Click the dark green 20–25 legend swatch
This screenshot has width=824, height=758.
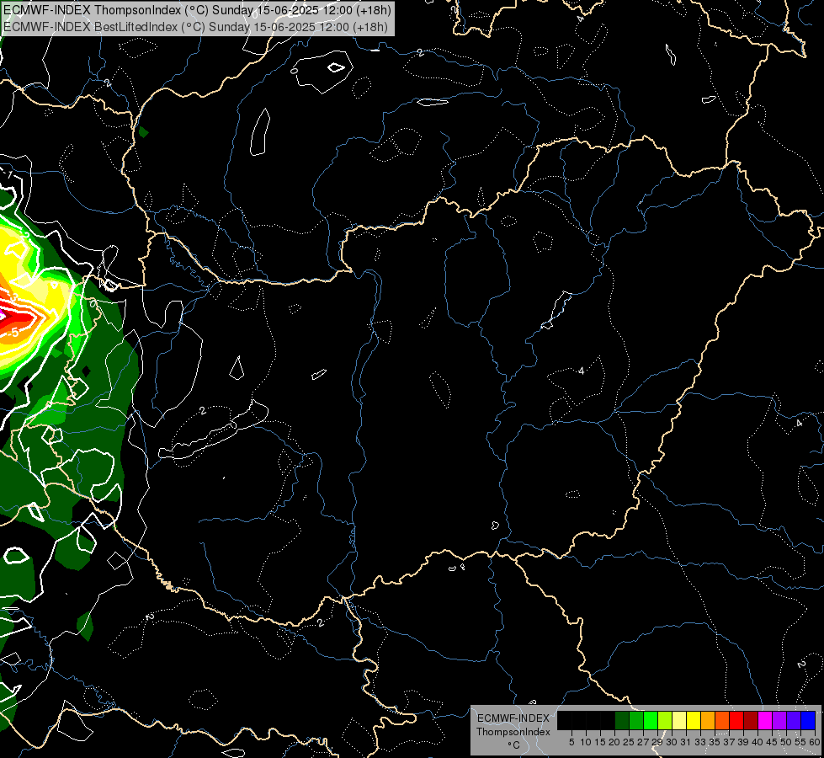click(622, 720)
